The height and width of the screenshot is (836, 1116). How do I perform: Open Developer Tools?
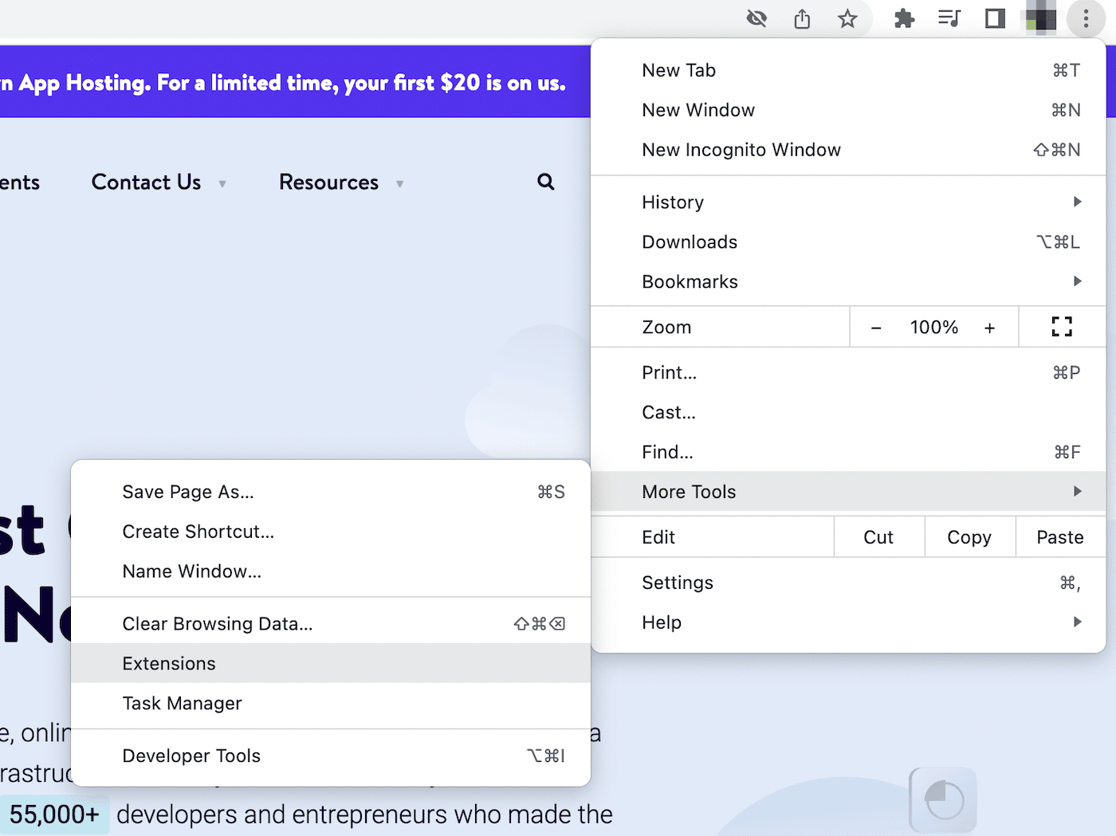coord(191,756)
